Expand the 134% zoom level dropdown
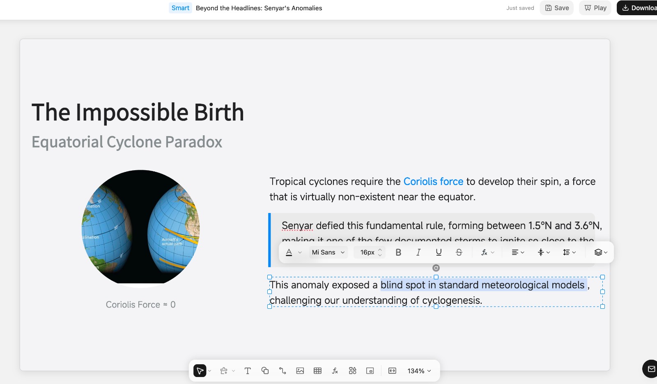The width and height of the screenshot is (657, 384). 419,371
